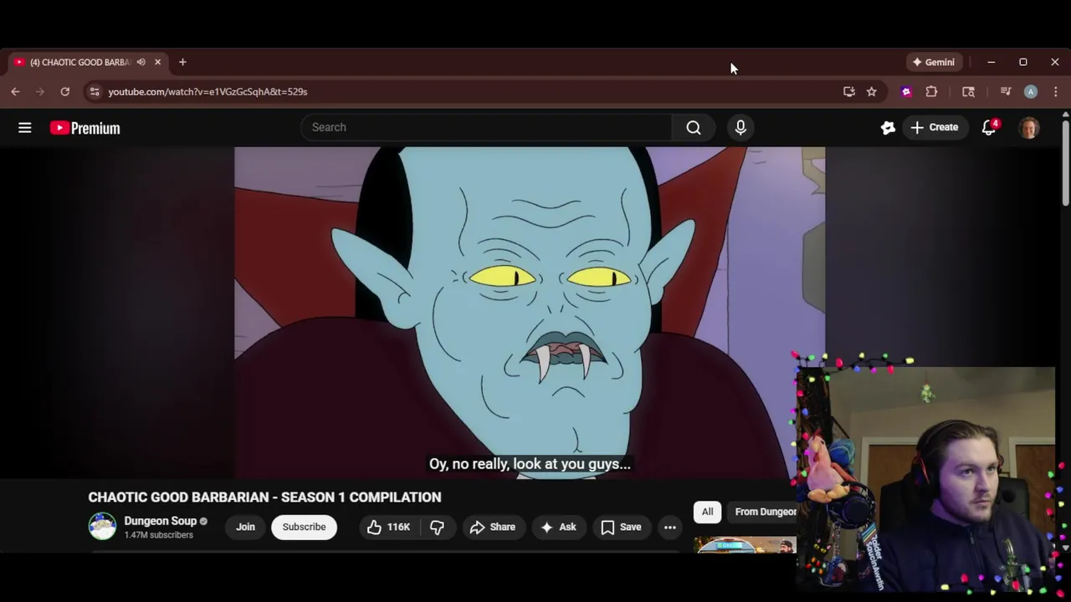Image resolution: width=1071 pixels, height=602 pixels.
Task: Open the YouTube guide hamburger menu
Action: click(x=25, y=127)
